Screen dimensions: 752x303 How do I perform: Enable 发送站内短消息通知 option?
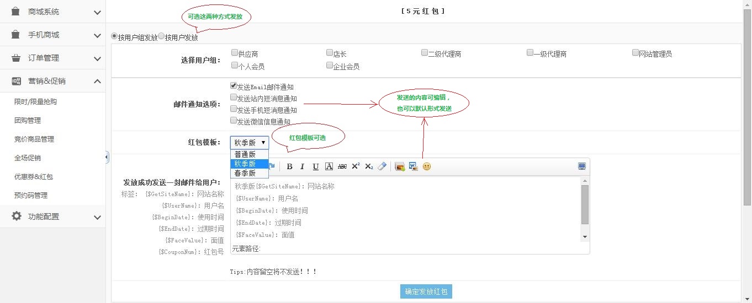coord(234,98)
